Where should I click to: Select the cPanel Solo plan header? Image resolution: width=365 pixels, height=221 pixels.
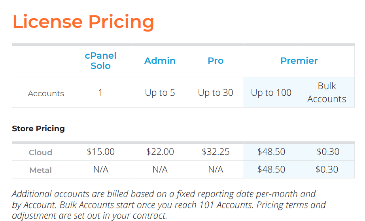[x=100, y=61]
